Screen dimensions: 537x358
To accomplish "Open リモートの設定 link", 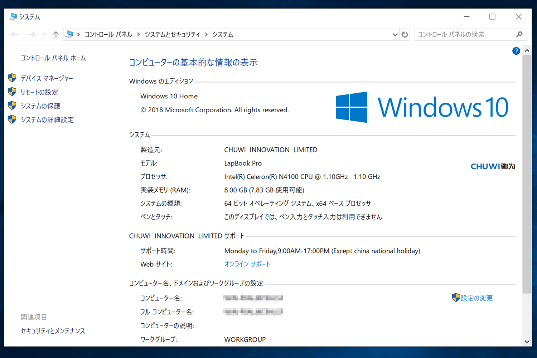I will pyautogui.click(x=39, y=92).
